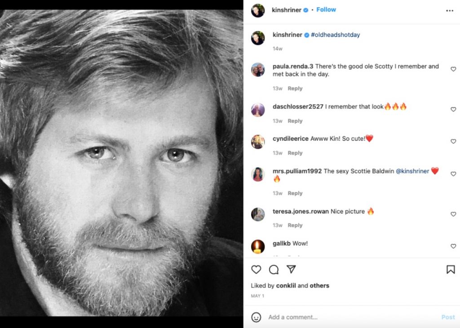Like gallkb's Wow comment
This screenshot has height=328, width=460.
pos(453,246)
